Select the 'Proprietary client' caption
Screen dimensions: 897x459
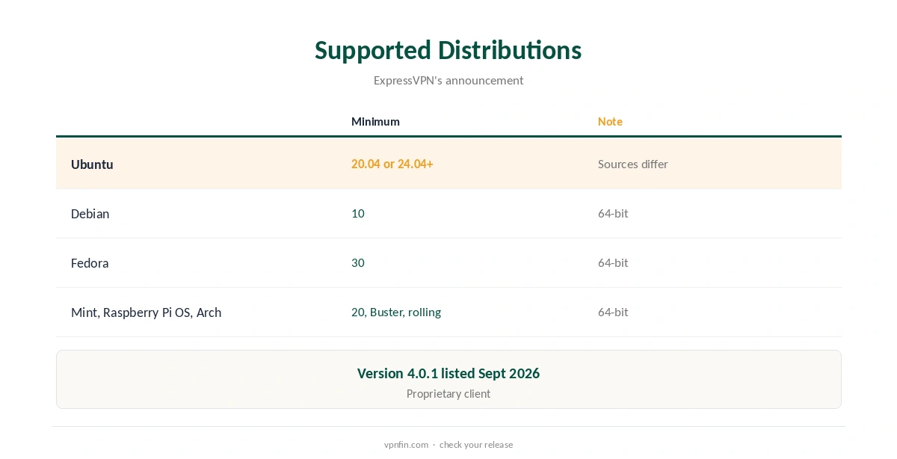(x=449, y=393)
